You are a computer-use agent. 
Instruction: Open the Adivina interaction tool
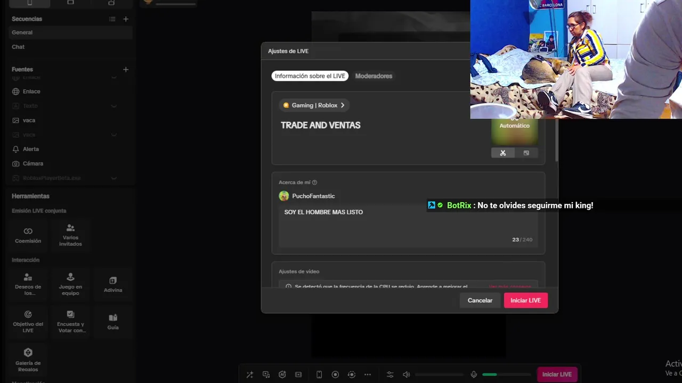tap(113, 284)
